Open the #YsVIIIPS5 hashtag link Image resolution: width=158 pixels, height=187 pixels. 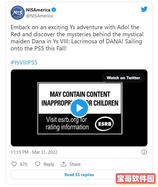(24, 62)
